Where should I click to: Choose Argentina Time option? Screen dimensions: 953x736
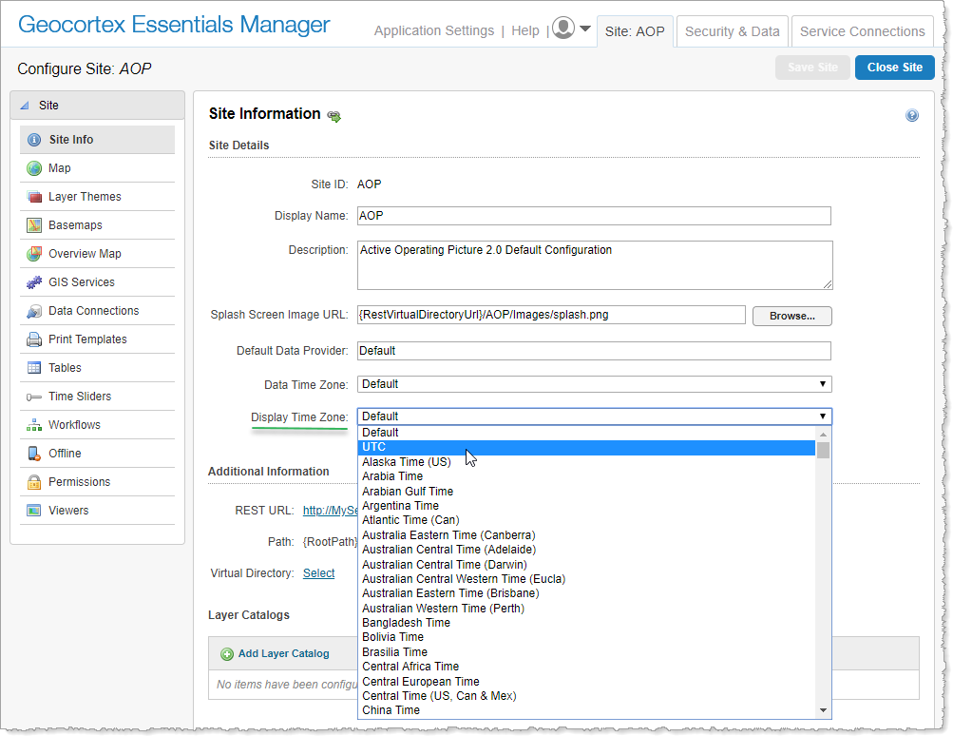pyautogui.click(x=586, y=506)
